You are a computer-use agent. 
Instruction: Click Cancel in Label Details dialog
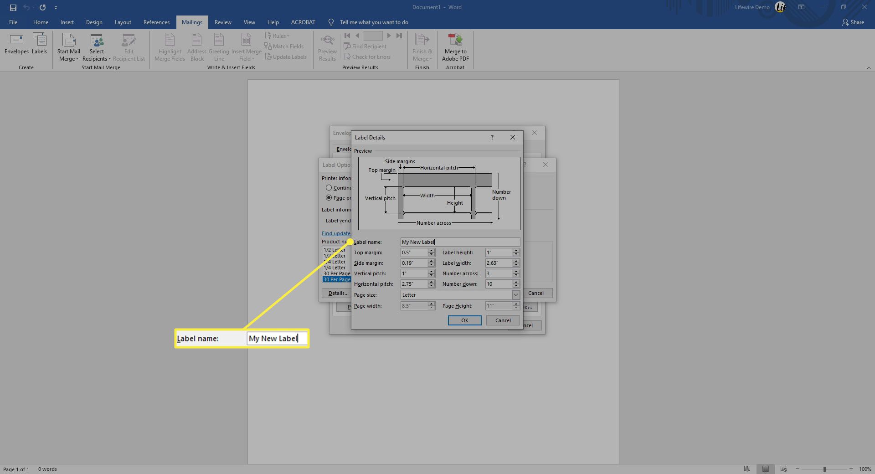pos(503,320)
